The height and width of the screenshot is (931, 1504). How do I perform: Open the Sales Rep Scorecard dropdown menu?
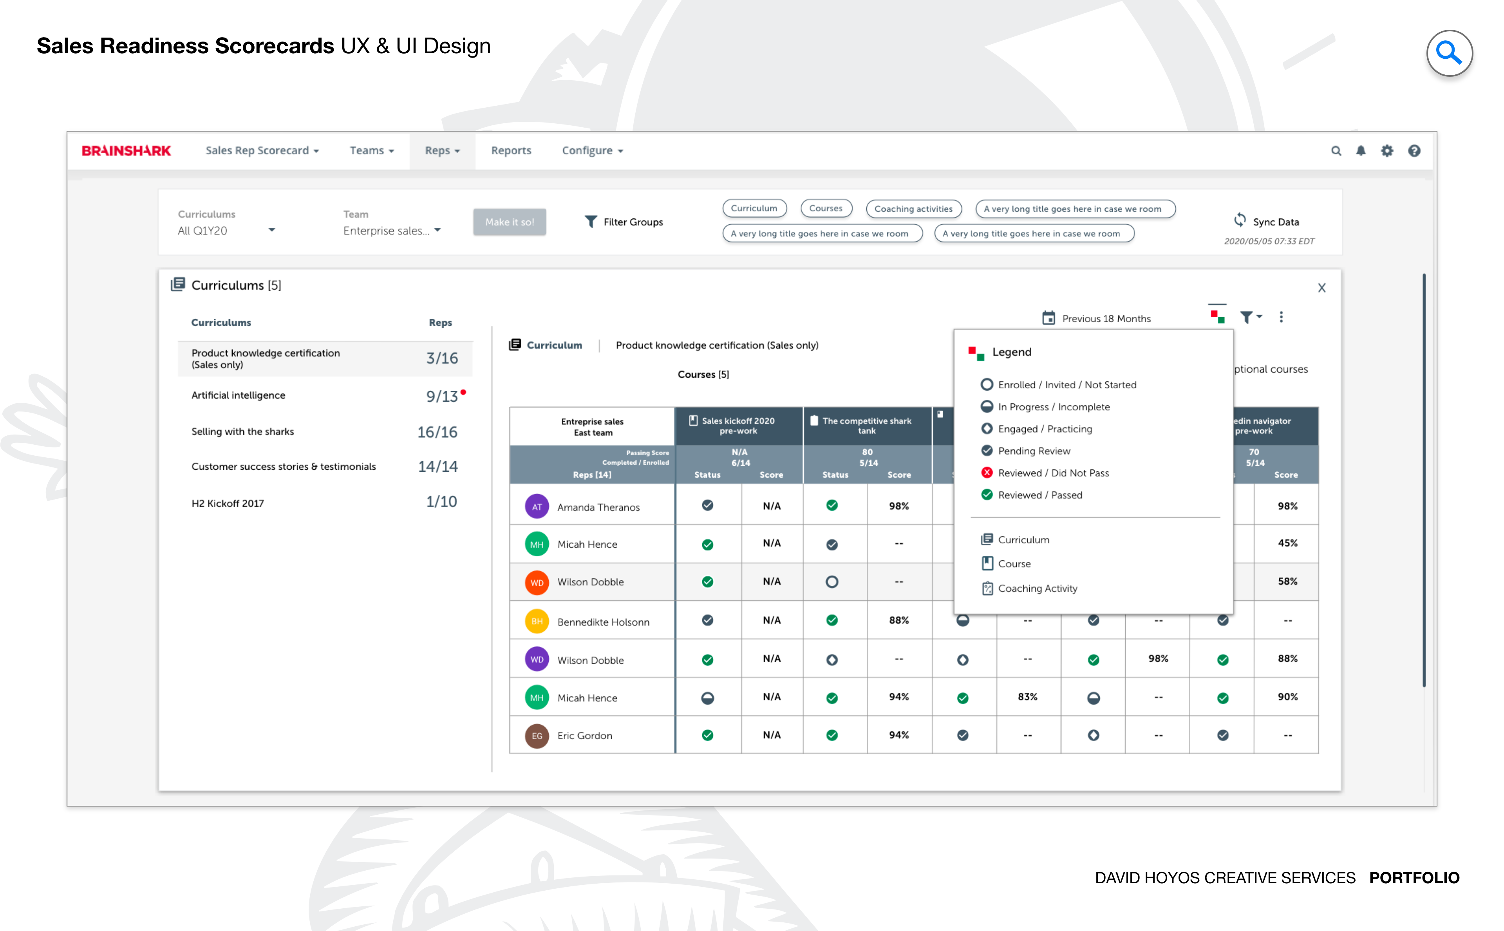(262, 151)
